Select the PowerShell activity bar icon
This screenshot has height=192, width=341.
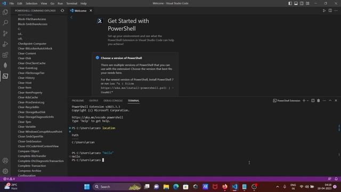coord(5,76)
